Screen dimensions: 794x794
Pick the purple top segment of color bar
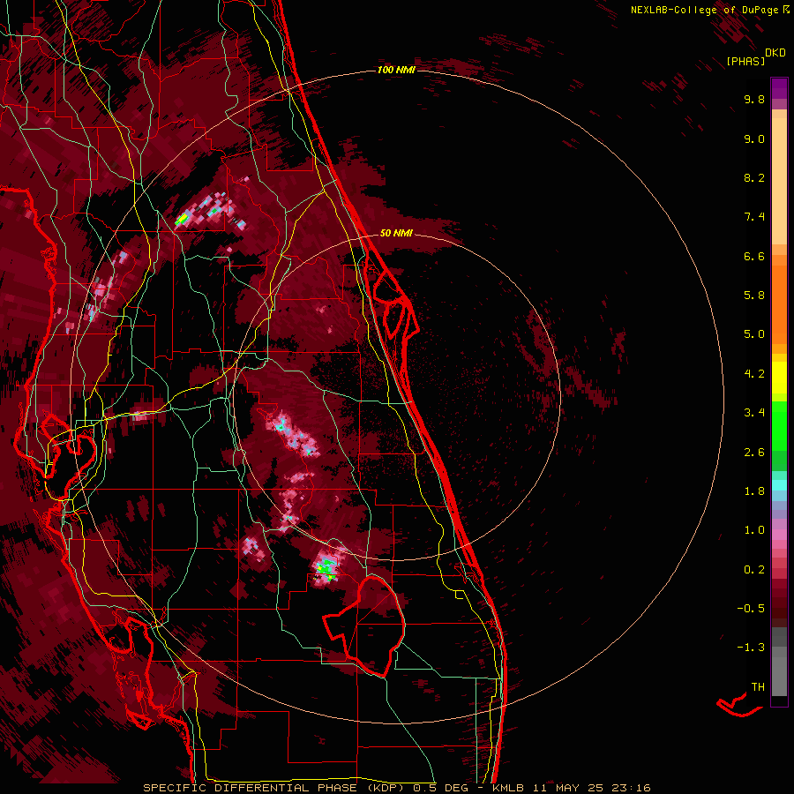(779, 88)
